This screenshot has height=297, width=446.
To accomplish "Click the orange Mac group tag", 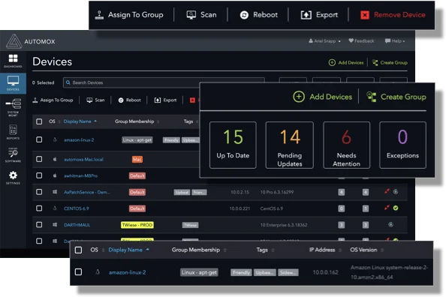I will tap(137, 160).
